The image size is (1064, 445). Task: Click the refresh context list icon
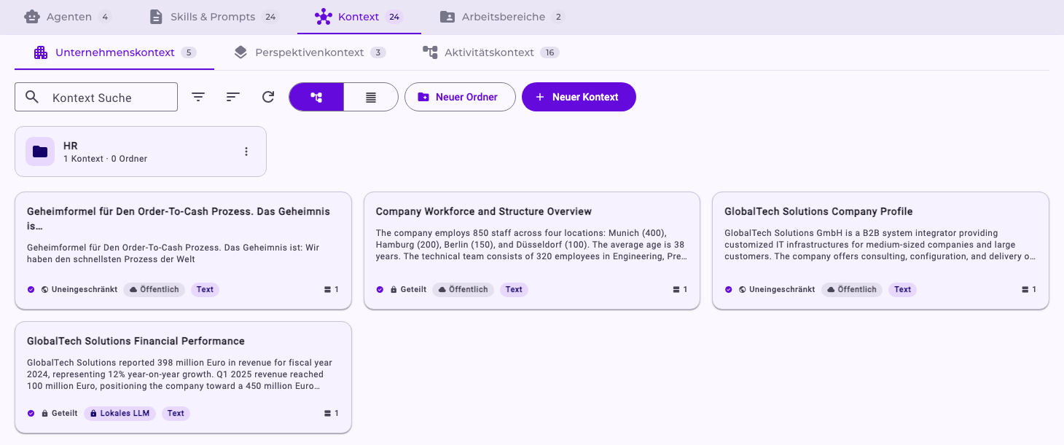click(x=268, y=97)
